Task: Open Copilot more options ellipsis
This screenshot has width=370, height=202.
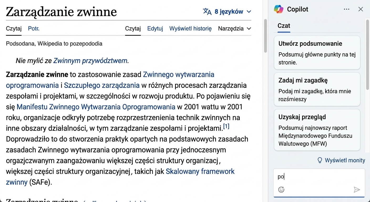Action: [x=347, y=9]
